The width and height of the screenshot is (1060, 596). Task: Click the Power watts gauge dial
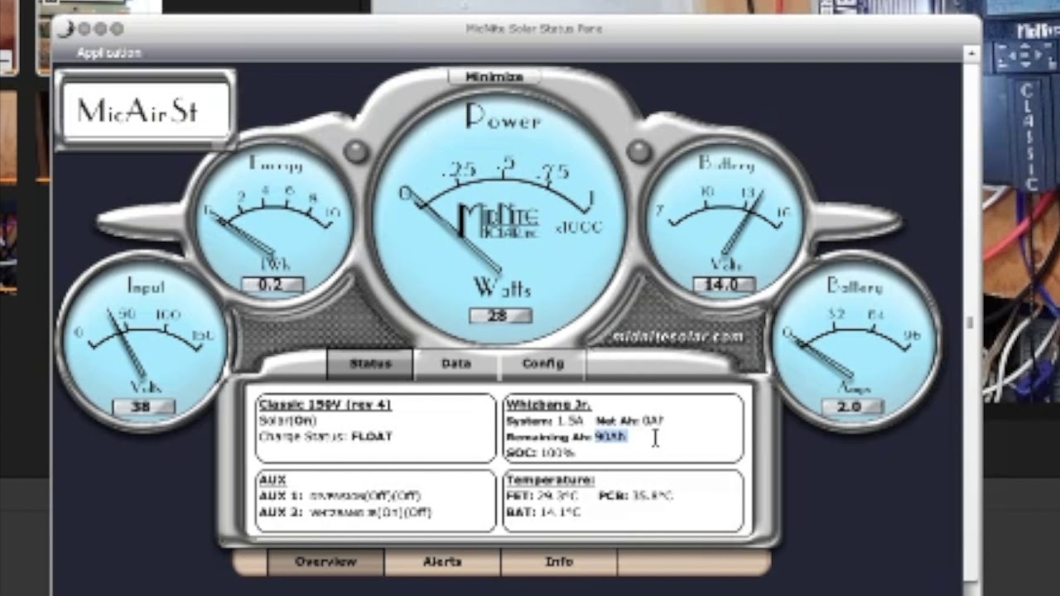point(499,217)
